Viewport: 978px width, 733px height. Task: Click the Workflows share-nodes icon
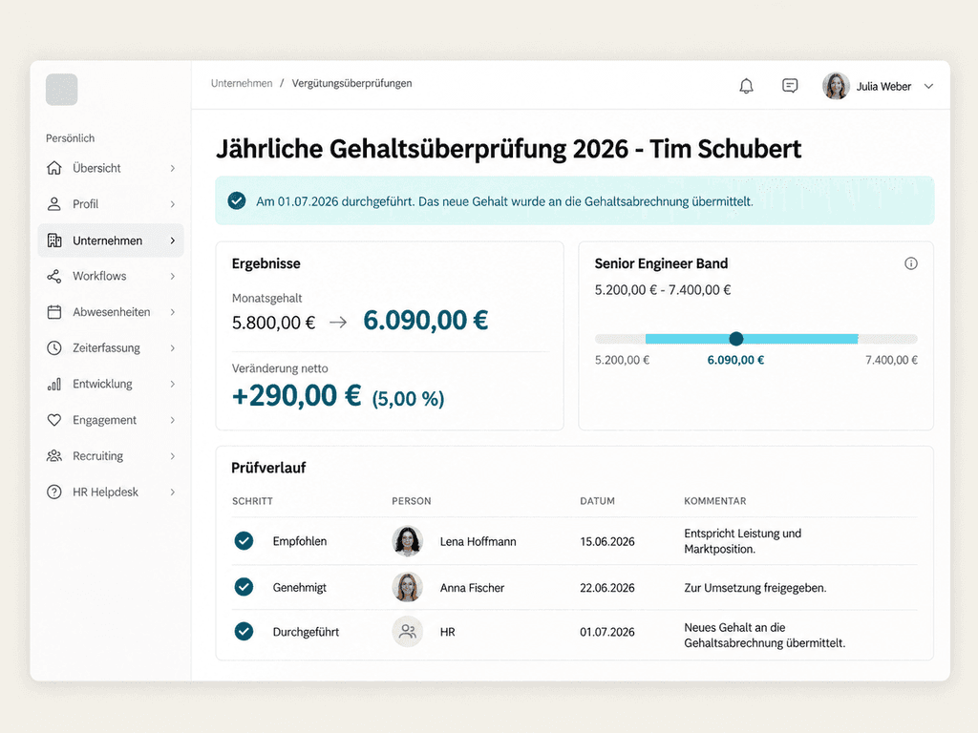click(54, 276)
